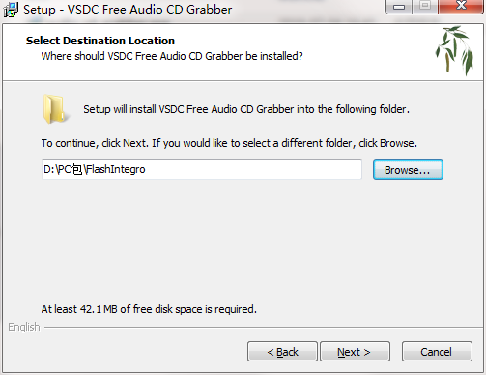Proceed with the Next button
Screen dimensions: 486x375
[x=355, y=352]
